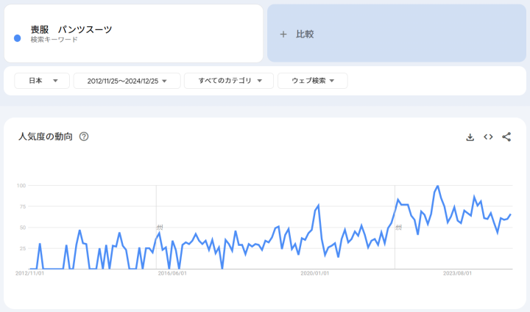The height and width of the screenshot is (312, 530).
Task: Open the ウェブ検索 search type dropdown
Action: (312, 81)
